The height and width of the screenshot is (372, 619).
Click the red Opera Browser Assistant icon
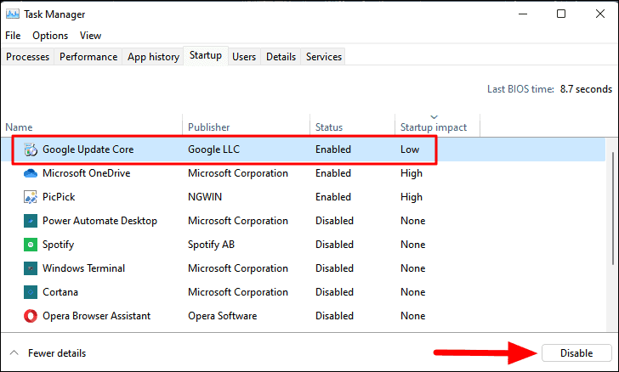pyautogui.click(x=31, y=316)
